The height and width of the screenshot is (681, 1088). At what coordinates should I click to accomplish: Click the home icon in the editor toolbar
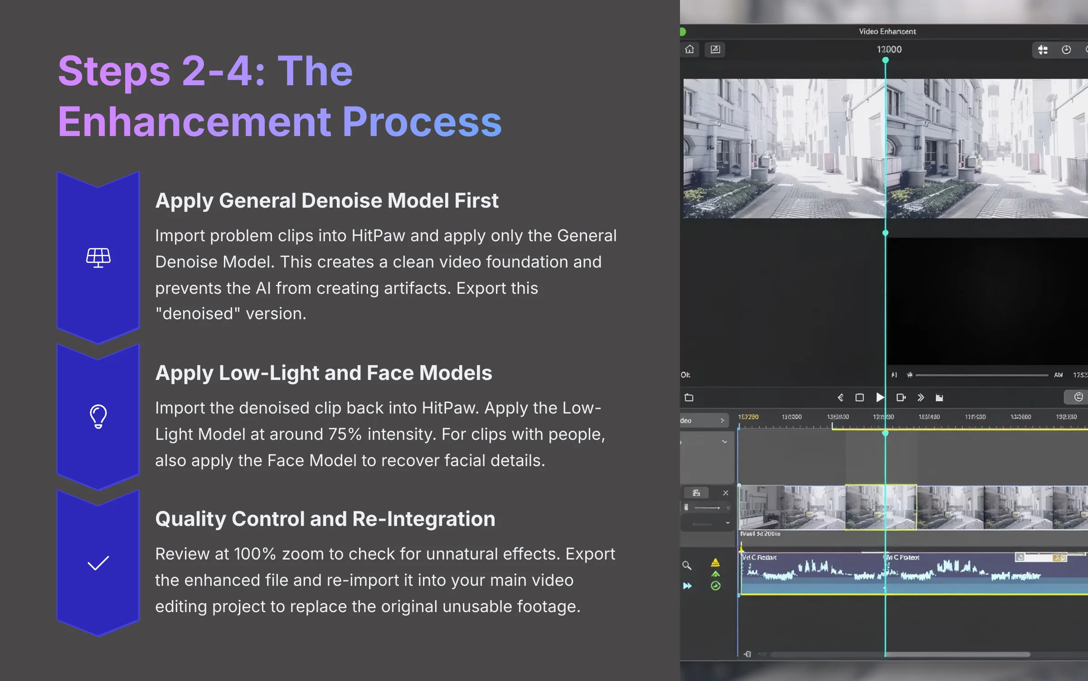(690, 49)
